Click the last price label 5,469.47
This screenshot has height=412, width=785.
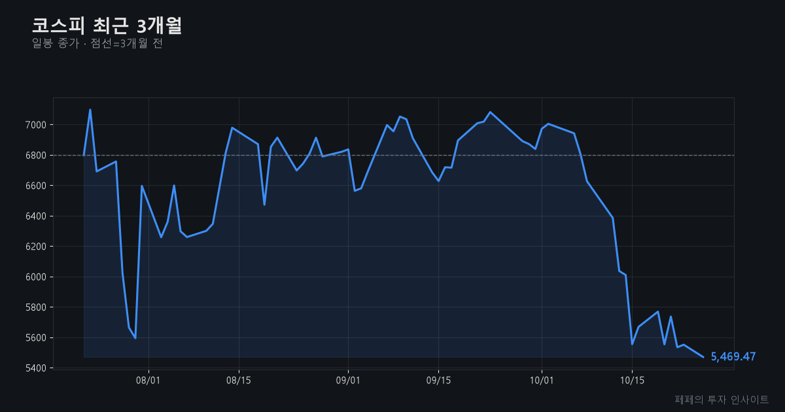tap(733, 356)
